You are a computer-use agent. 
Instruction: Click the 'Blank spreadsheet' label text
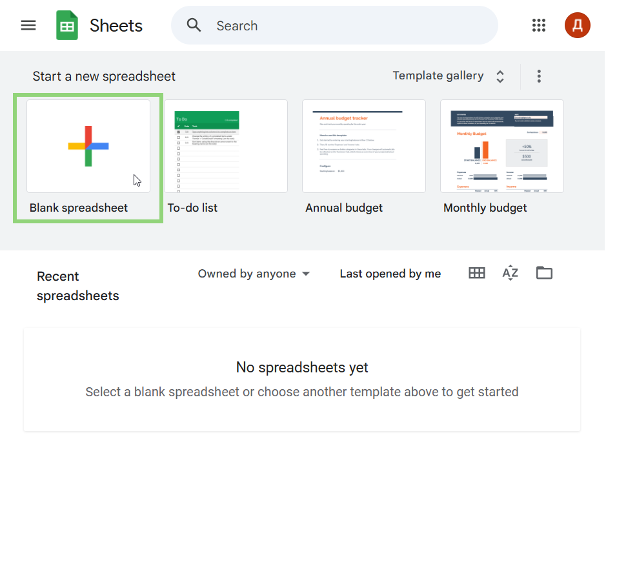79,208
